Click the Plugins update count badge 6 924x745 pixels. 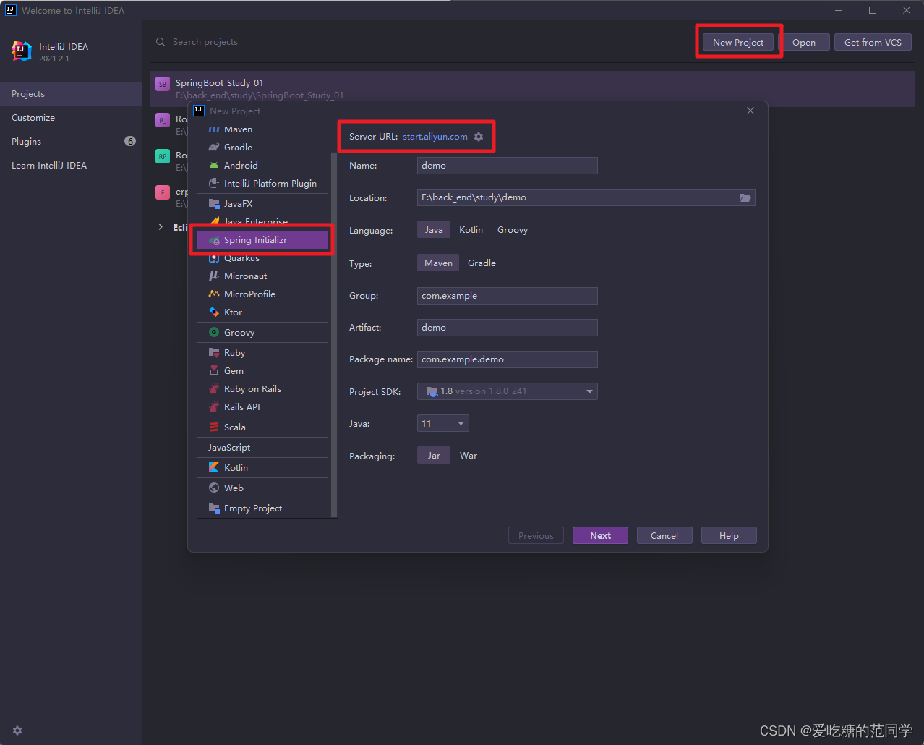[x=130, y=141]
